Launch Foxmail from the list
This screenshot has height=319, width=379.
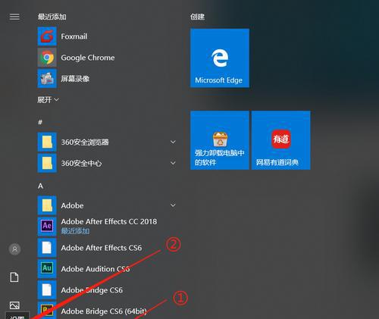(x=74, y=36)
